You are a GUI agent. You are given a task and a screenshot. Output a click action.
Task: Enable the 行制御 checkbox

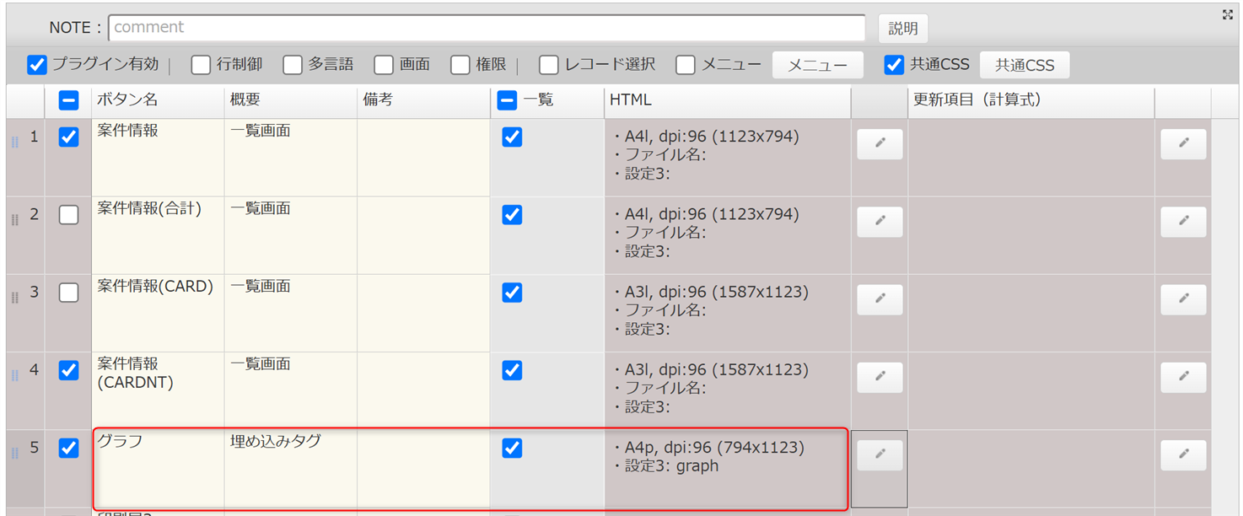201,65
